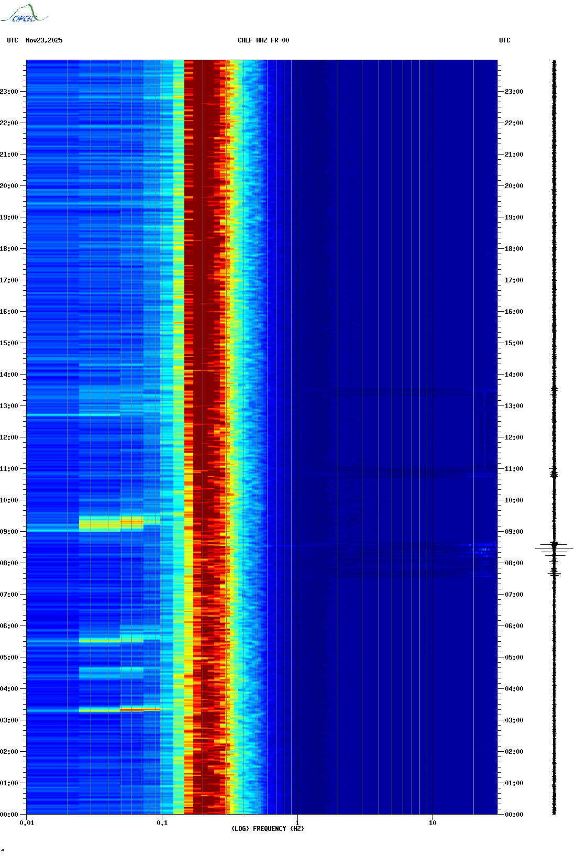Image resolution: width=577 pixels, height=856 pixels.
Task: Click the Nov23,2025 date label
Action: tap(44, 40)
